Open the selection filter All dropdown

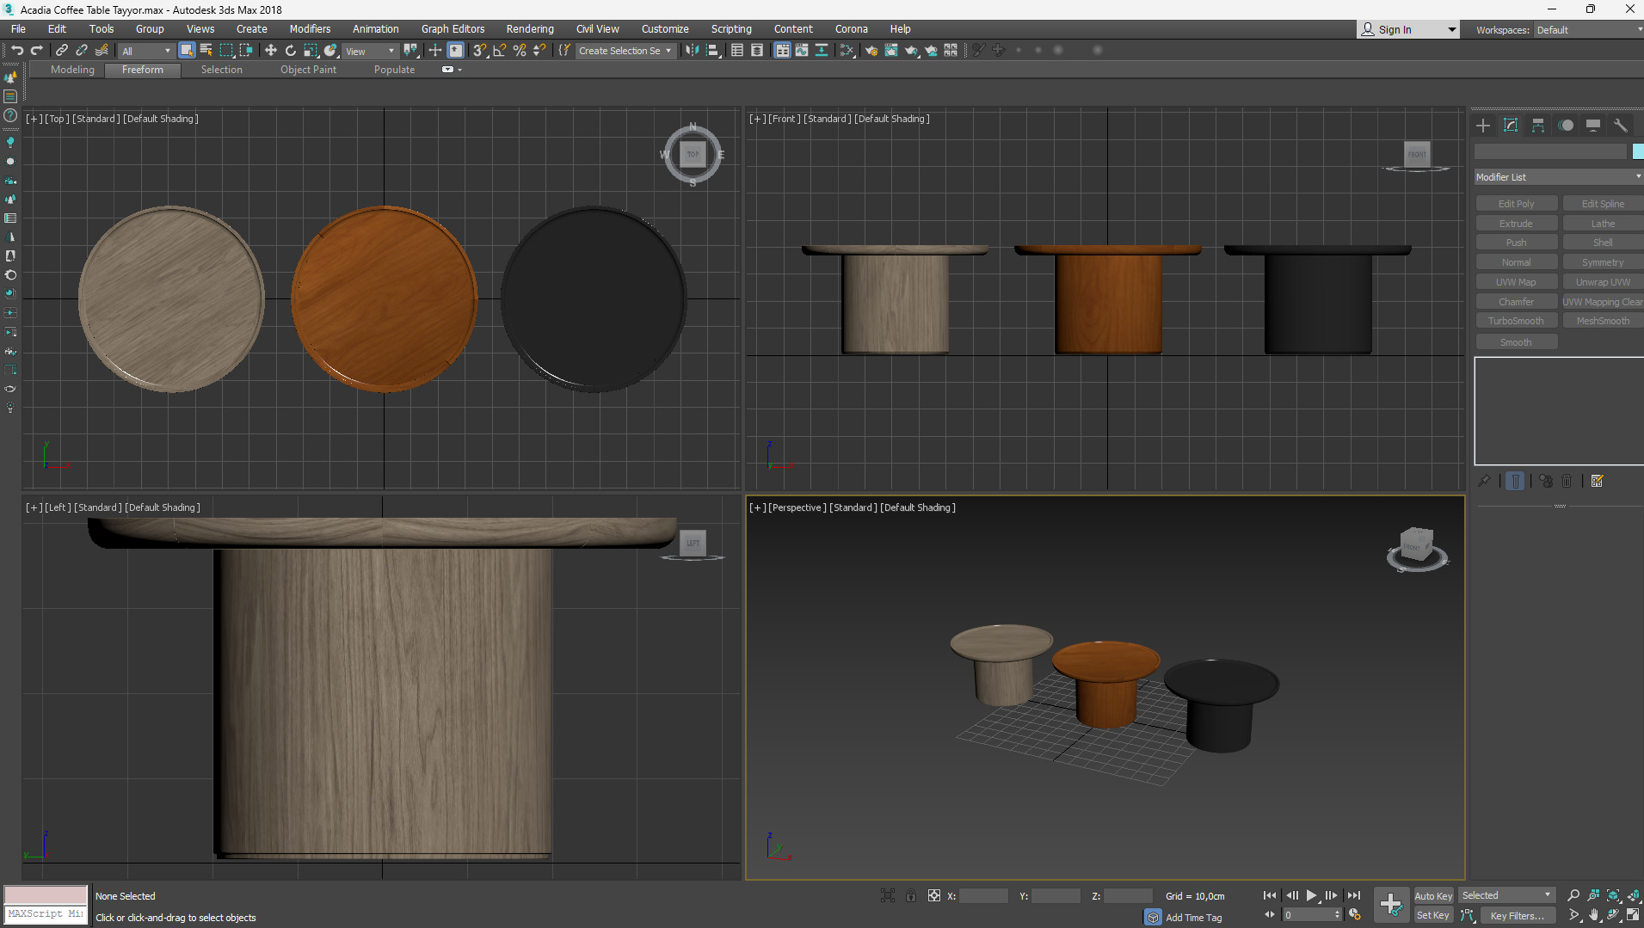click(x=146, y=51)
